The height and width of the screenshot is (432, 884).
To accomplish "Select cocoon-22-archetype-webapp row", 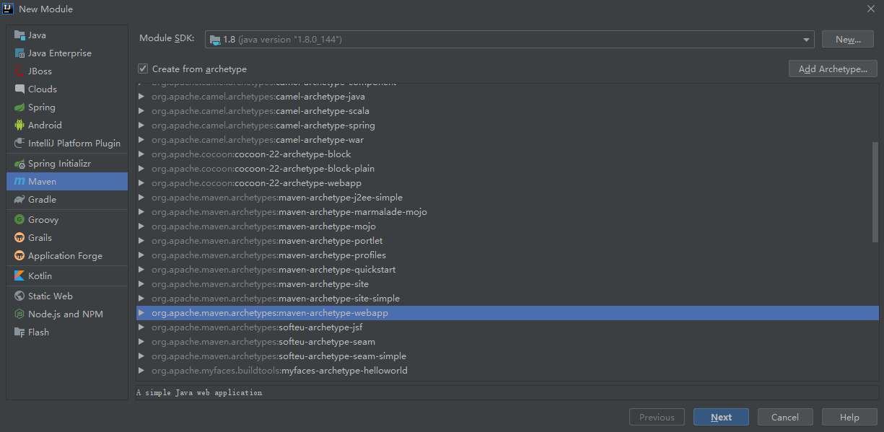I will tap(507, 183).
